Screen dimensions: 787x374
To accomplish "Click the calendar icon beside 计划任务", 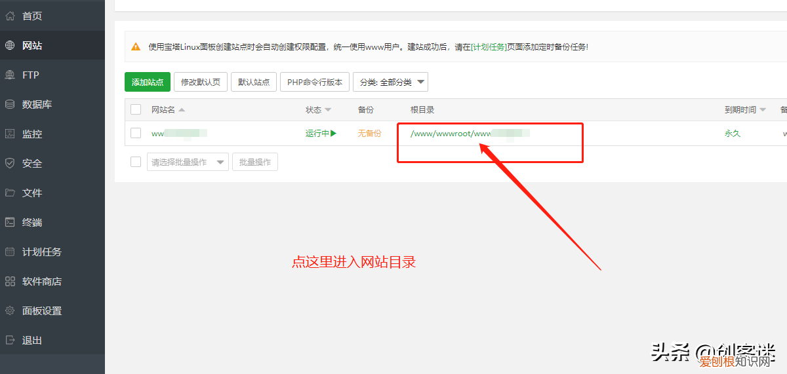I will (x=10, y=252).
